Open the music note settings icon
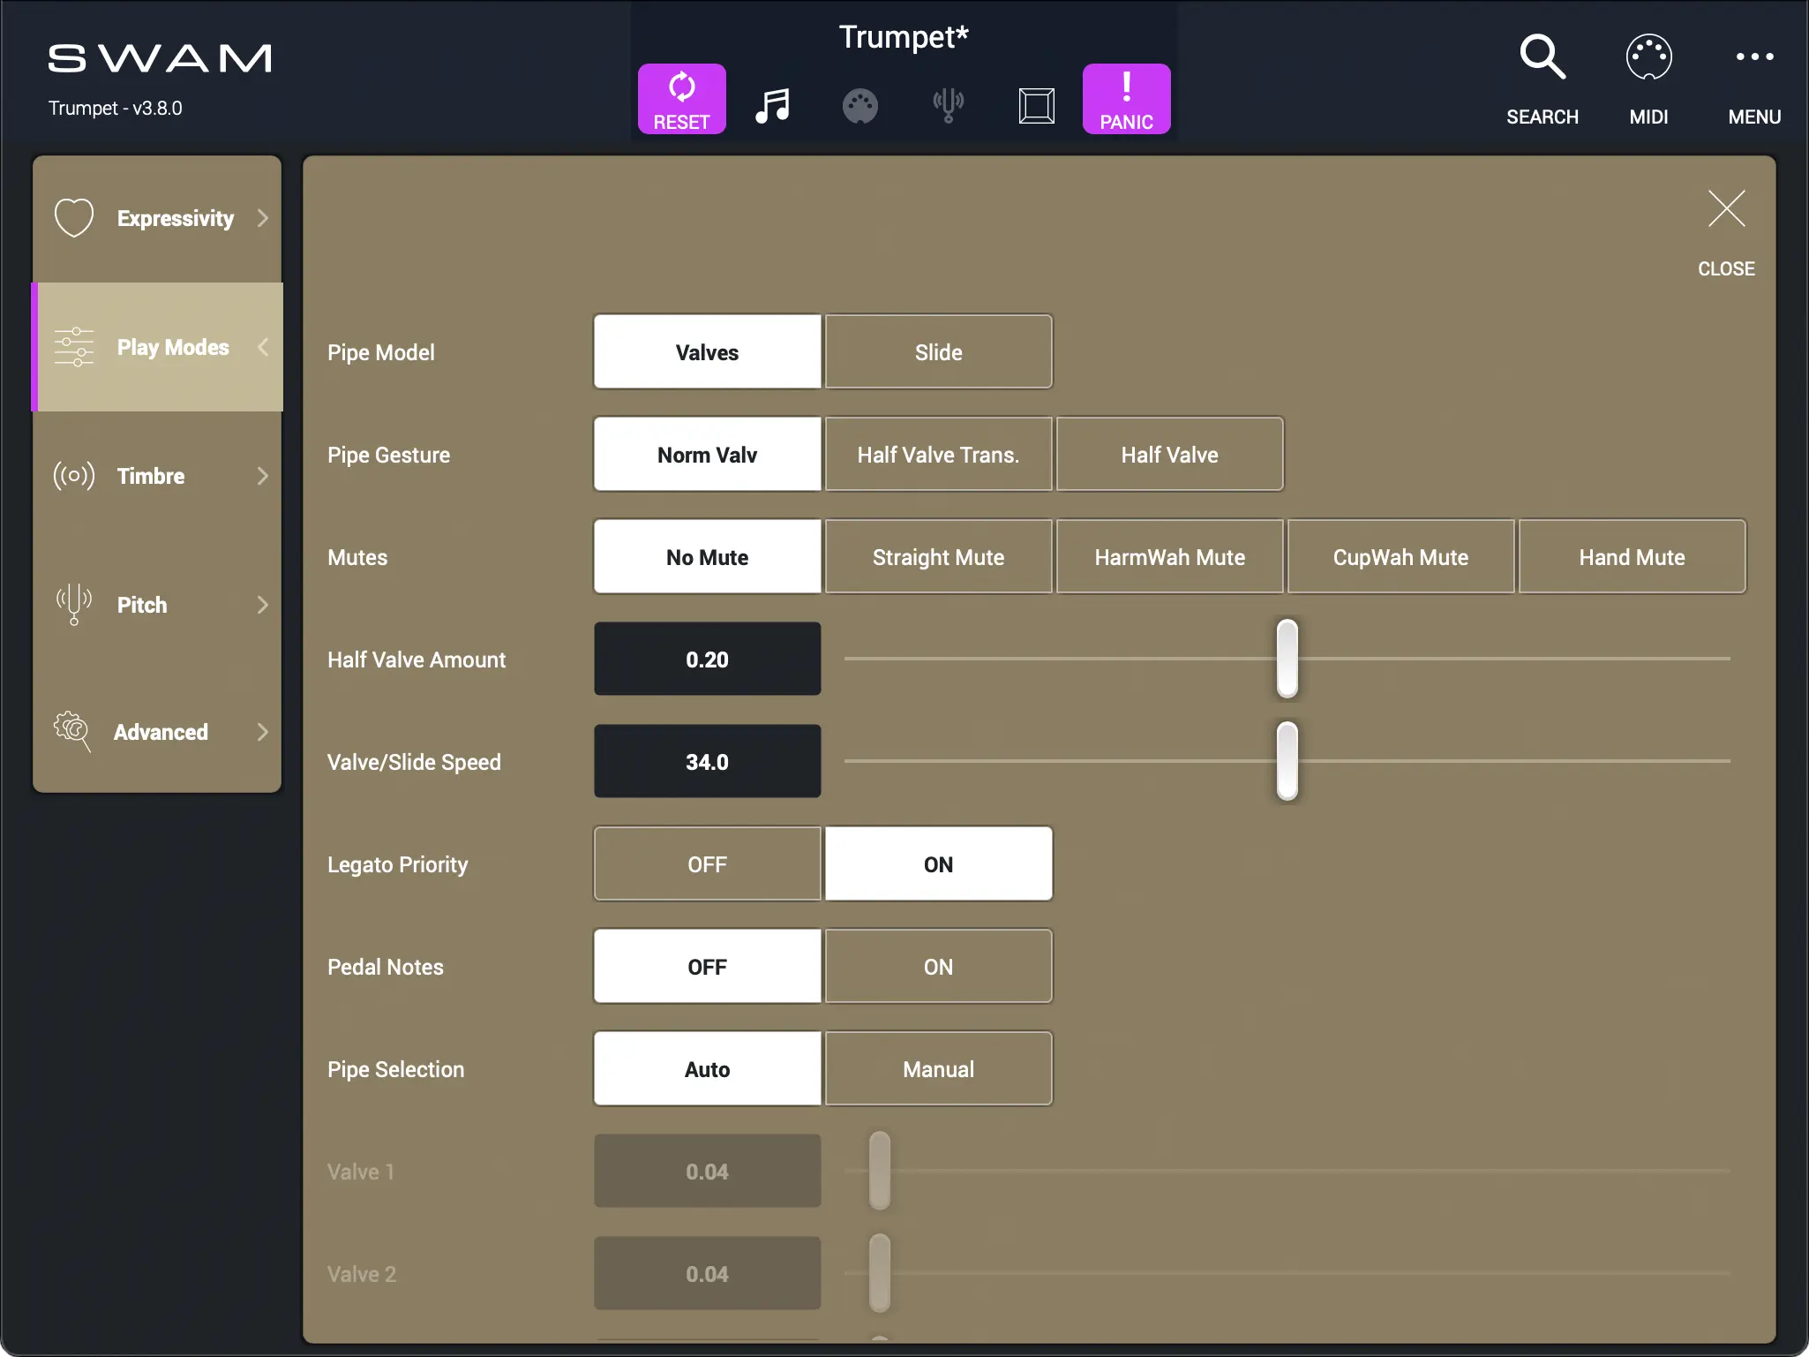This screenshot has width=1809, height=1357. click(x=772, y=106)
